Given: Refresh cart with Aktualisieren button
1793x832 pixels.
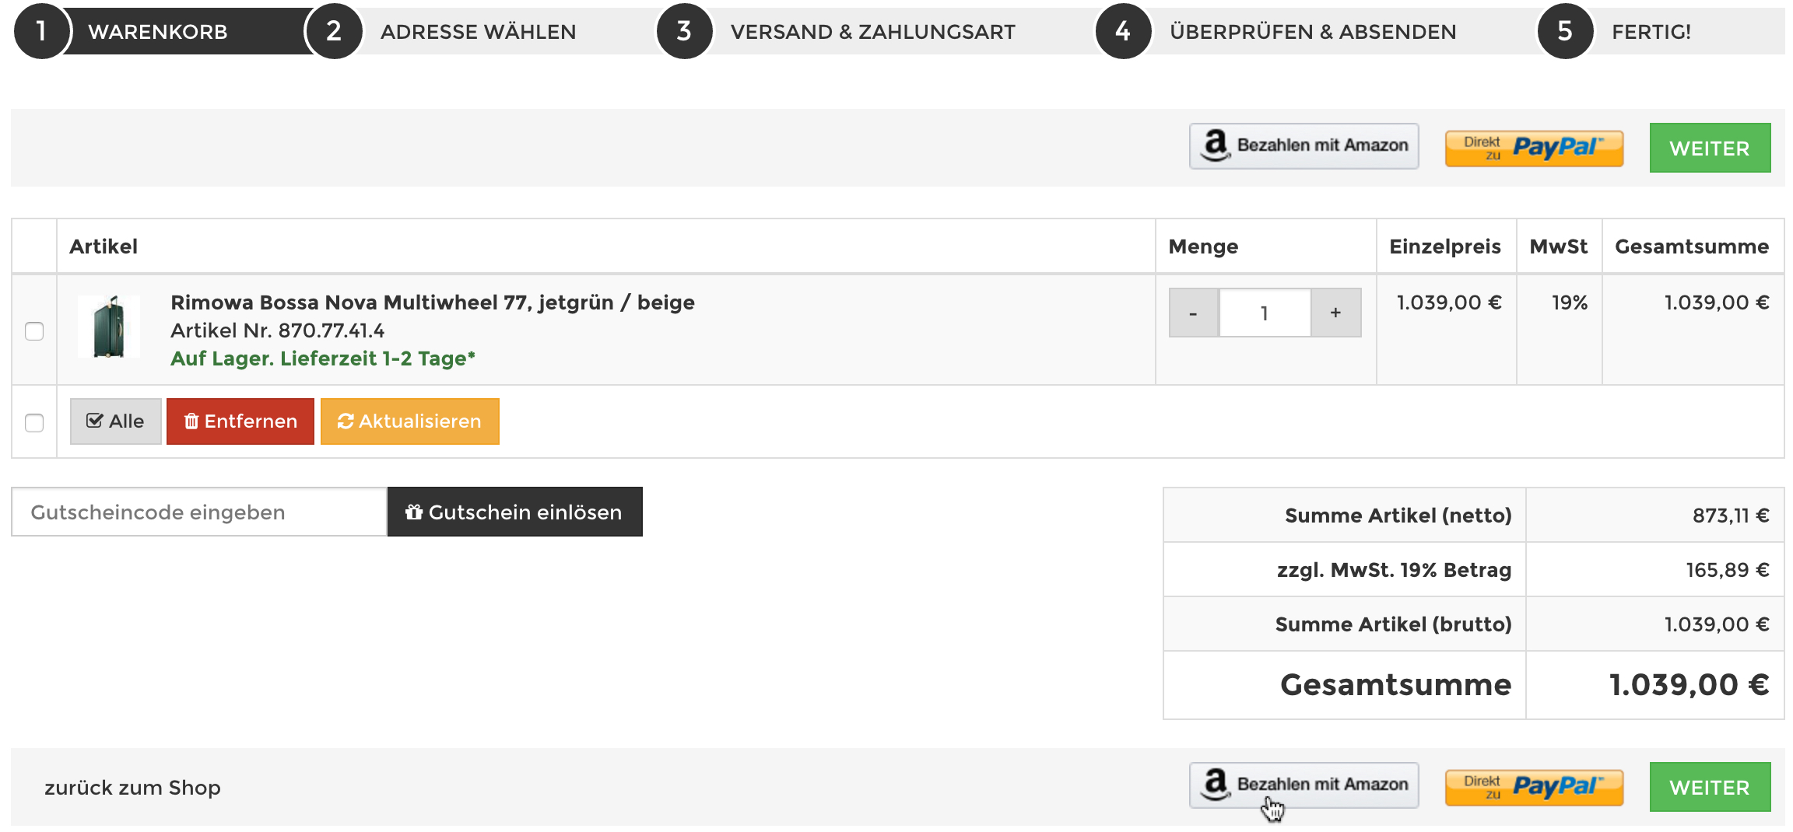Looking at the screenshot, I should tap(409, 421).
